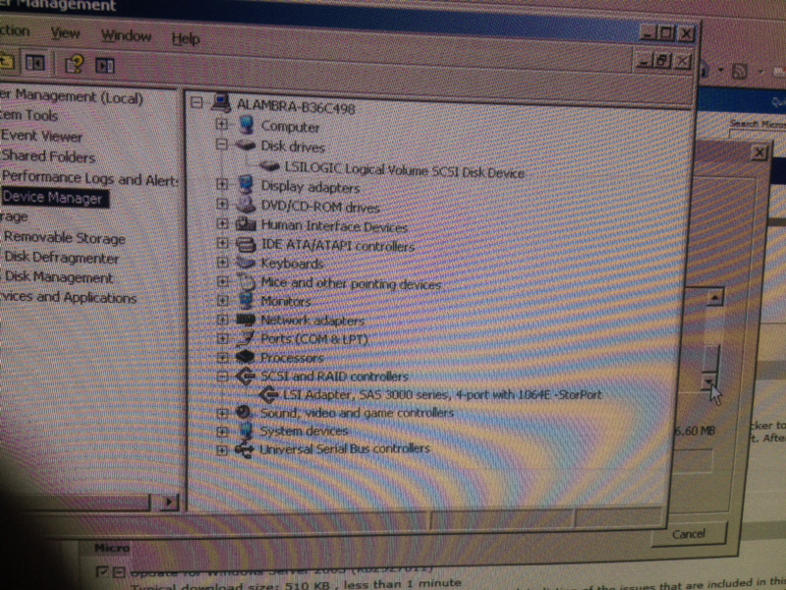
Task: Expand the System devices node
Action: tap(222, 431)
